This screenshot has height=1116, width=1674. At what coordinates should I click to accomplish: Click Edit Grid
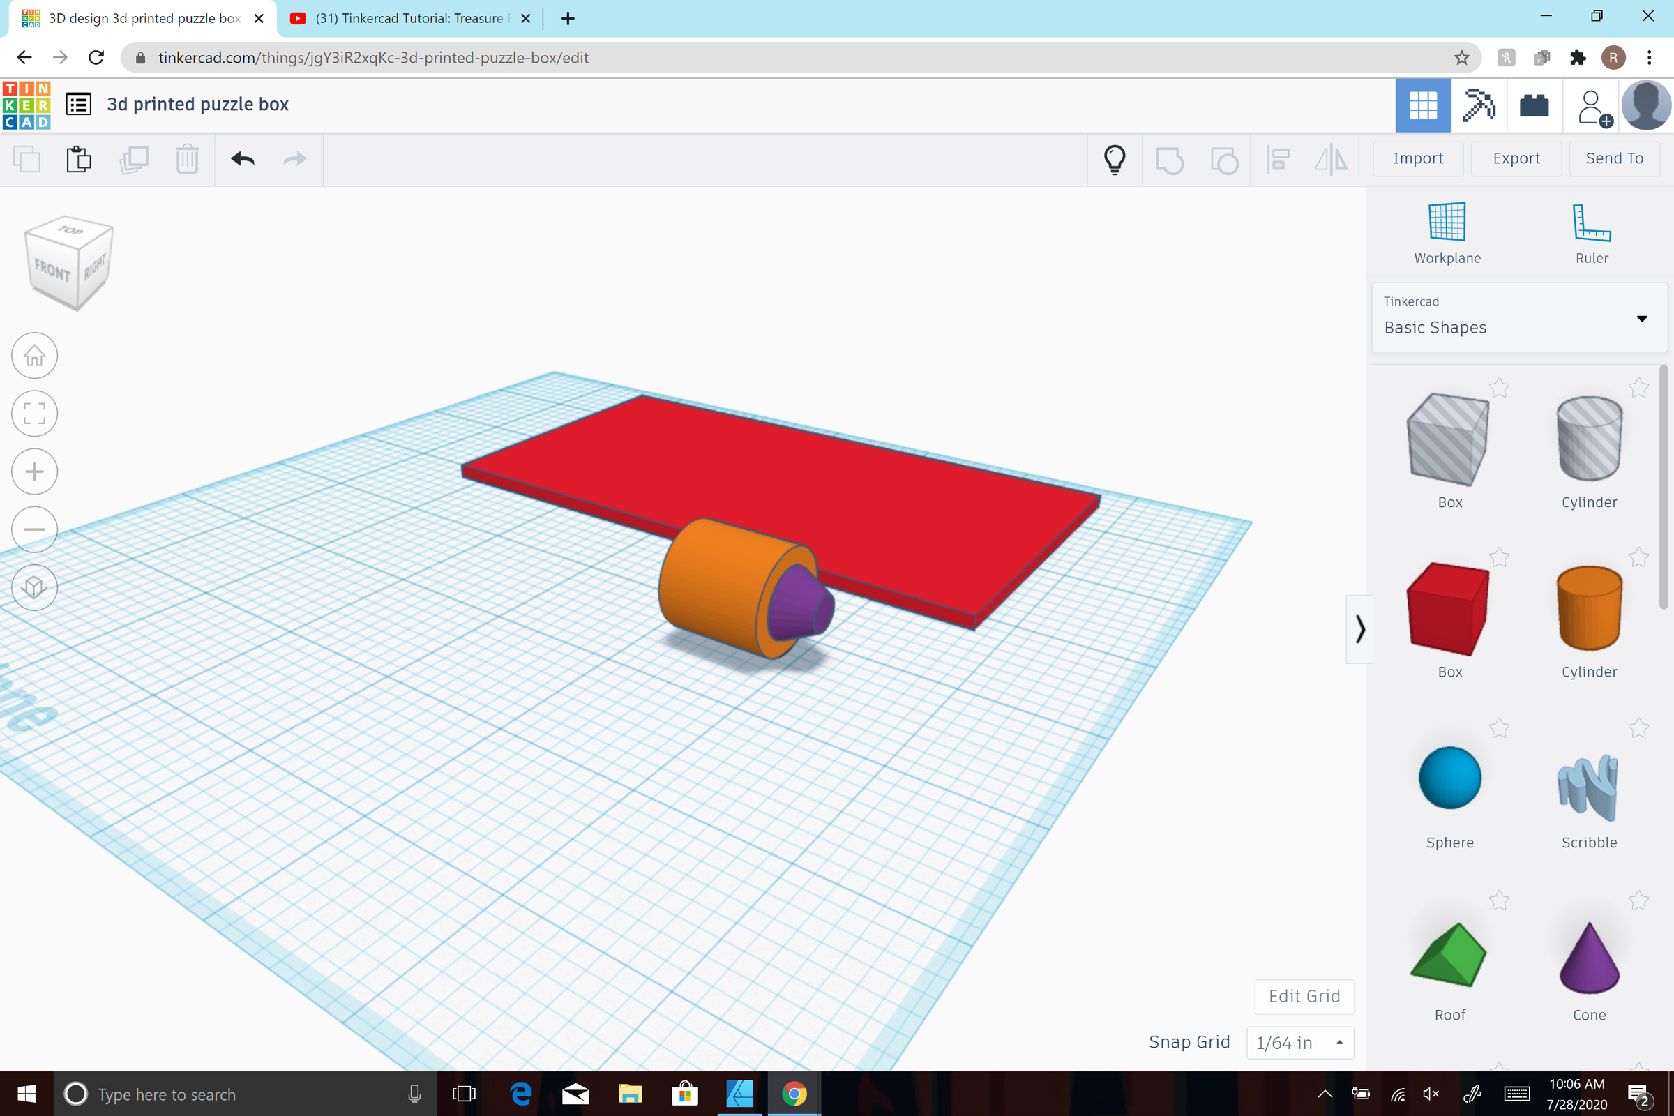point(1304,997)
